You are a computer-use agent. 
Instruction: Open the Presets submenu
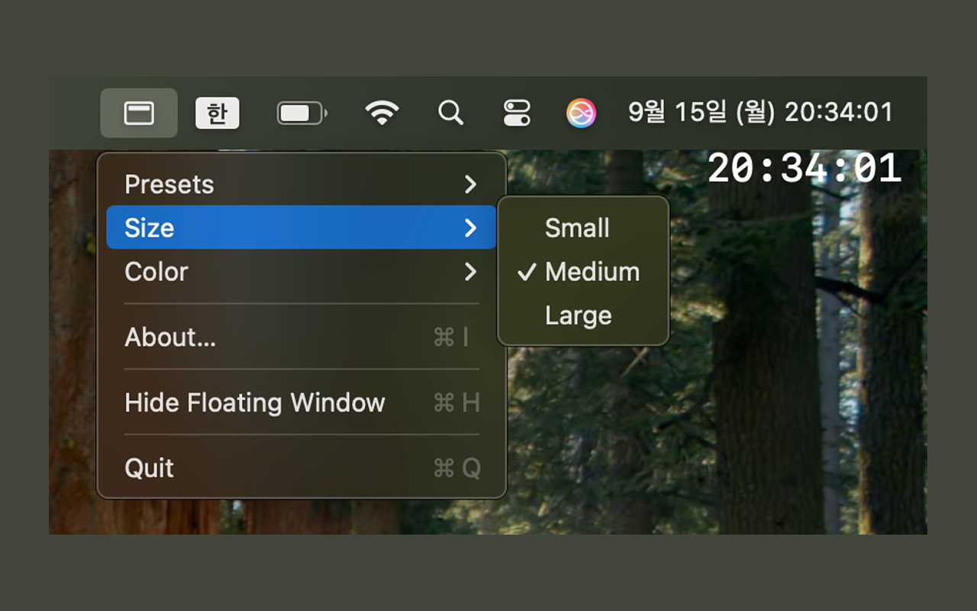[x=301, y=184]
